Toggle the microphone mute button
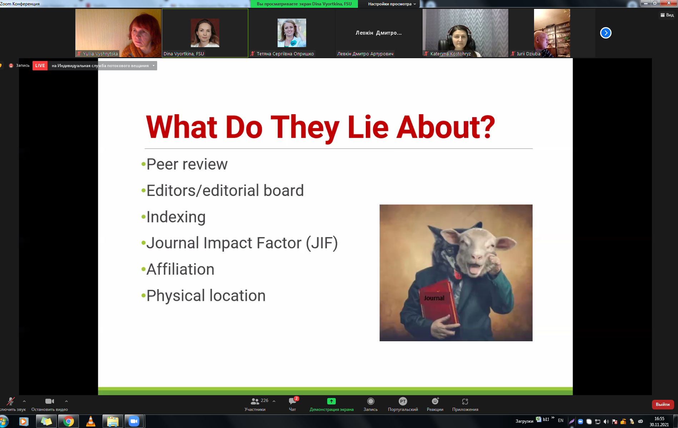 click(11, 402)
